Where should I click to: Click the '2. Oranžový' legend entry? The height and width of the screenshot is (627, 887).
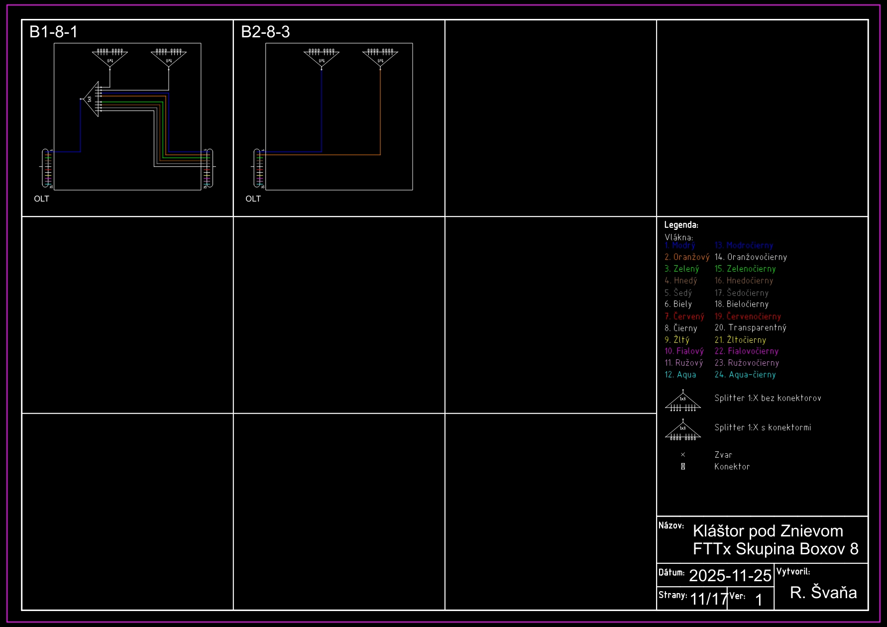[686, 257]
